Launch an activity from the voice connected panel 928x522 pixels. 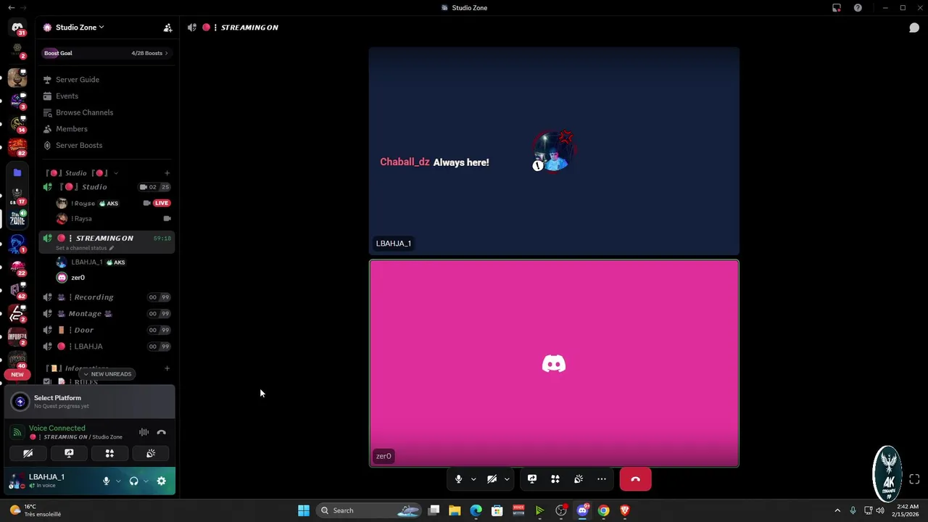(x=109, y=453)
